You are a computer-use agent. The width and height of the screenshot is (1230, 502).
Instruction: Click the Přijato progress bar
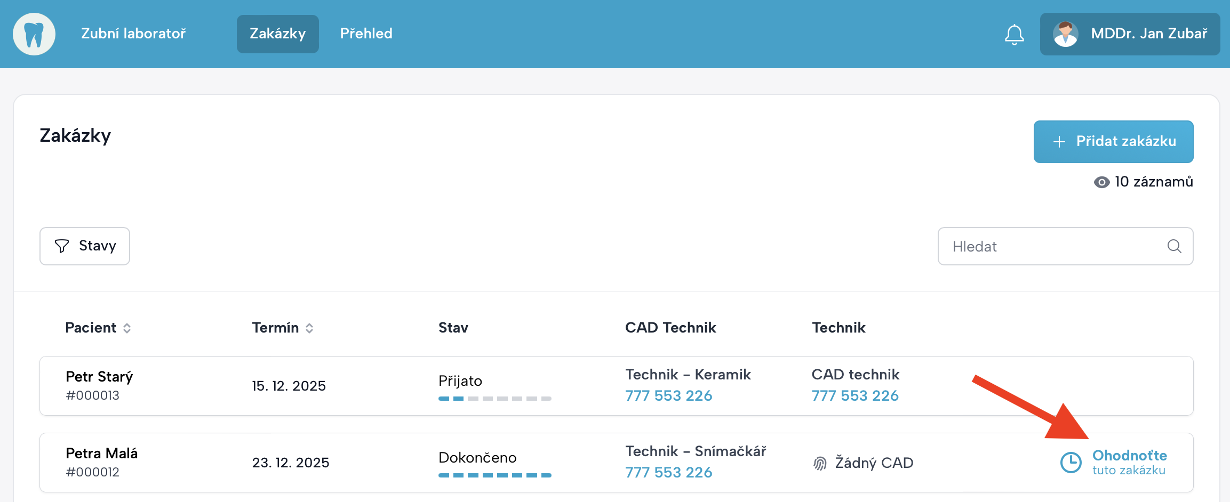pos(494,399)
